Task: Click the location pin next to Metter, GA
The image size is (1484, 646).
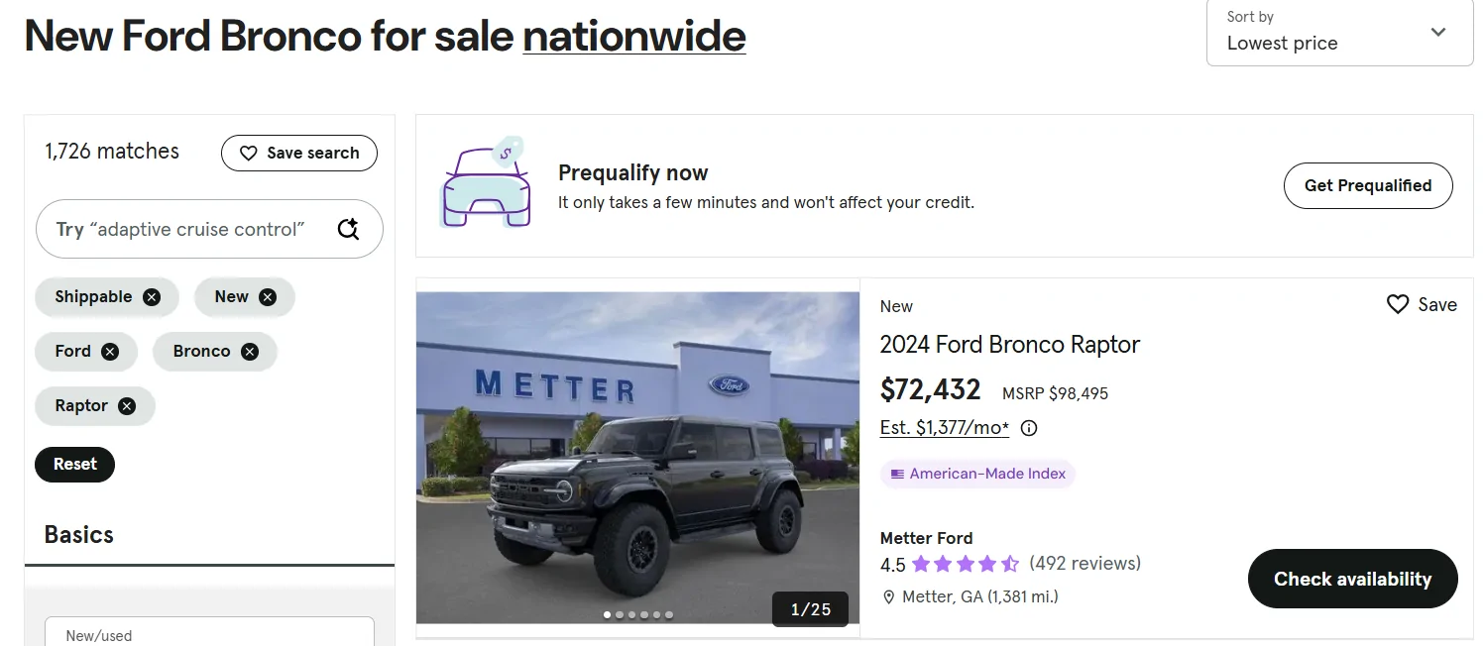Action: [889, 596]
